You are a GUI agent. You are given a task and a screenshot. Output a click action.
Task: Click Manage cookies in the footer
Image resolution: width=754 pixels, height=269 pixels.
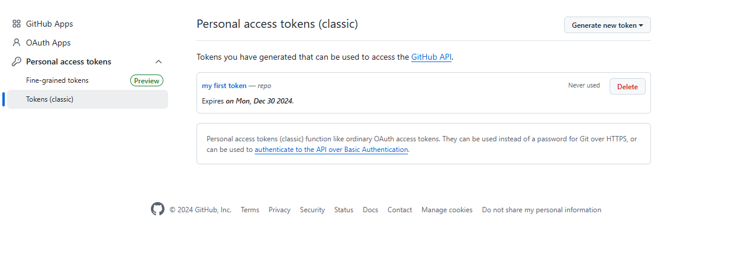[x=447, y=210]
